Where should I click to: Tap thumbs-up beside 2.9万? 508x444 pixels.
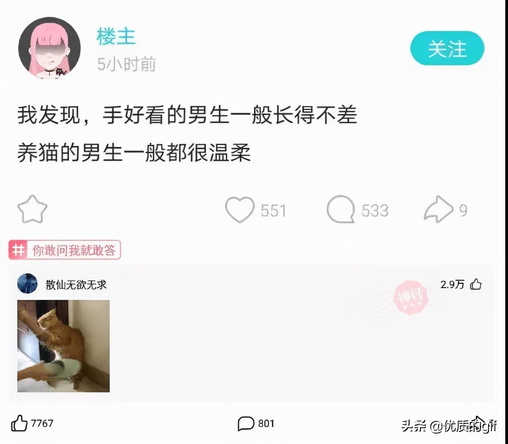pos(476,284)
